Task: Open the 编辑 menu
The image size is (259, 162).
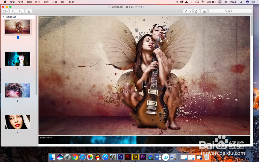Action: [x=29, y=2]
